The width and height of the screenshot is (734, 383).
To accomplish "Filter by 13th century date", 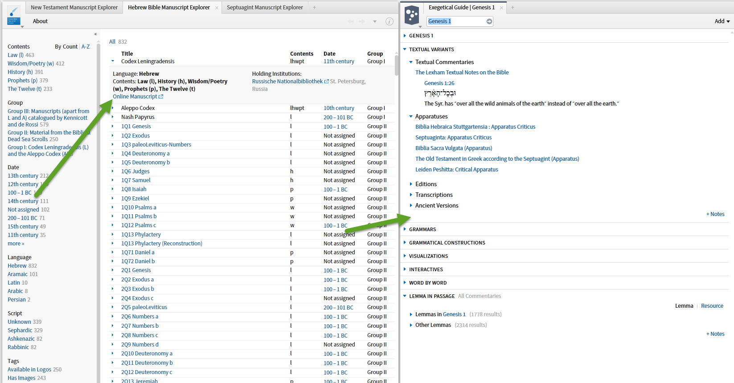I will (x=23, y=176).
